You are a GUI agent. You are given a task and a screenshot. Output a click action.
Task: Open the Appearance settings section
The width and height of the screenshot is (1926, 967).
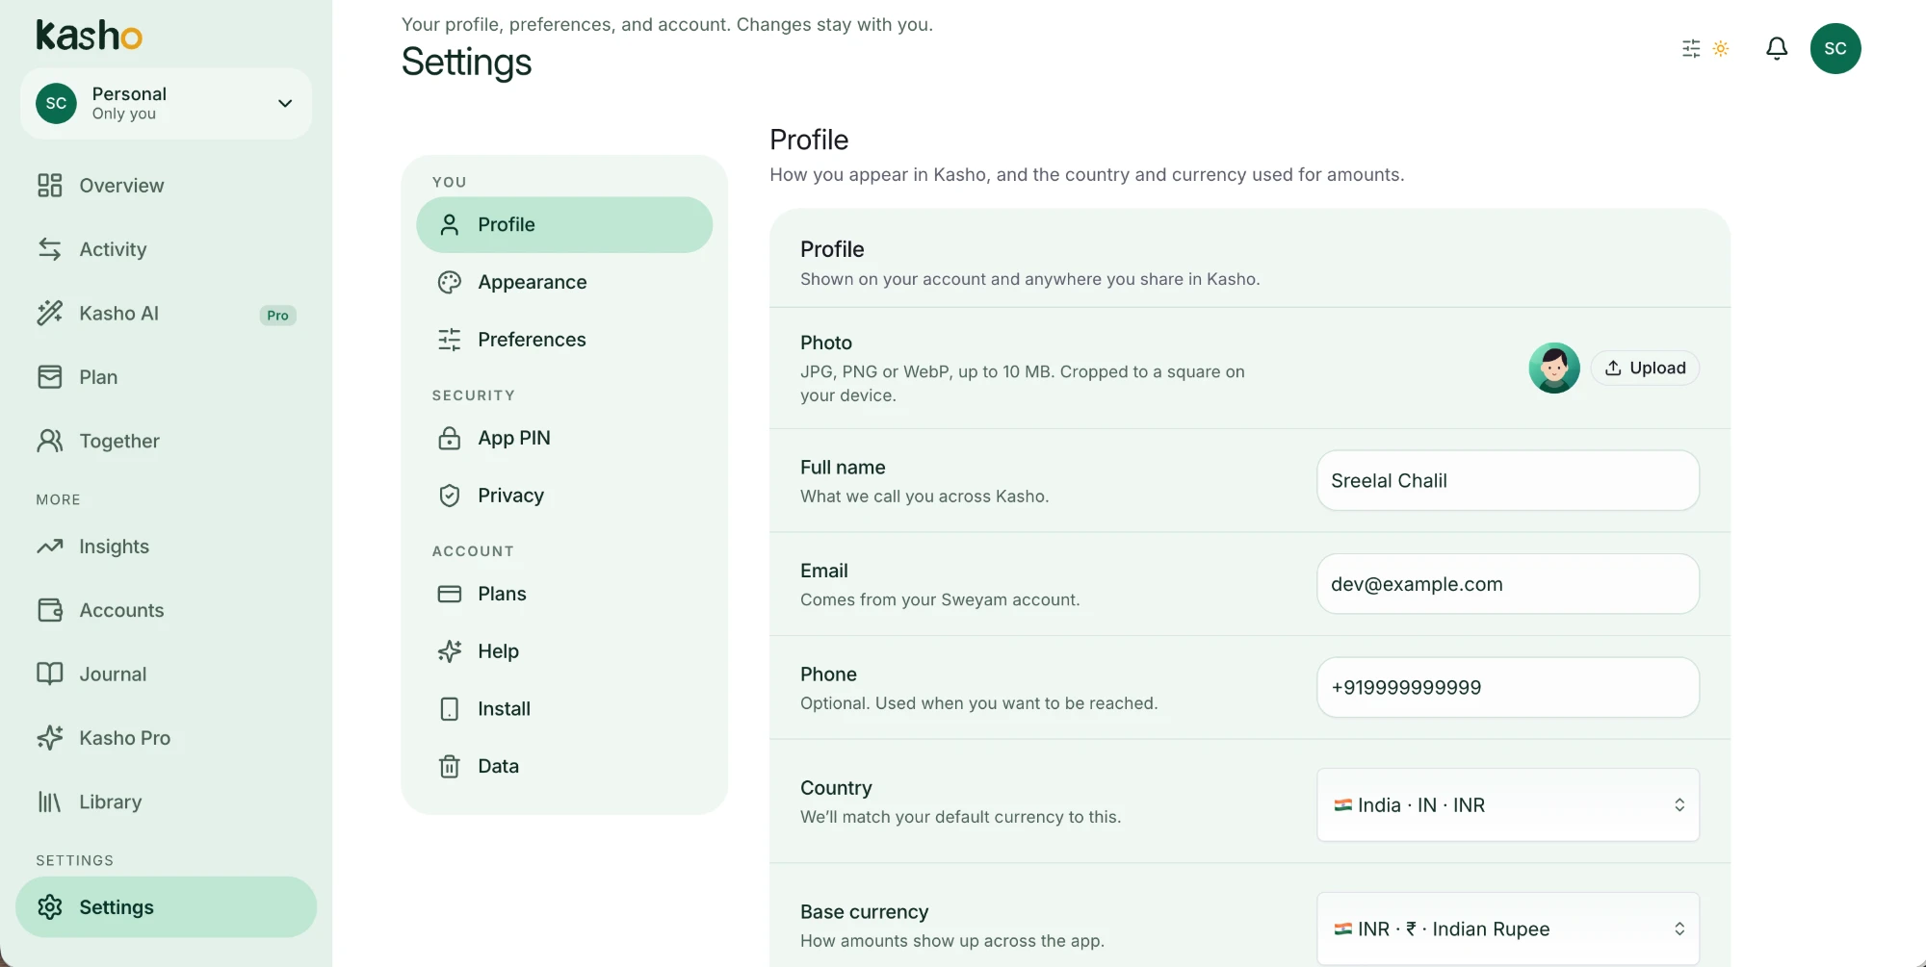[x=564, y=282]
